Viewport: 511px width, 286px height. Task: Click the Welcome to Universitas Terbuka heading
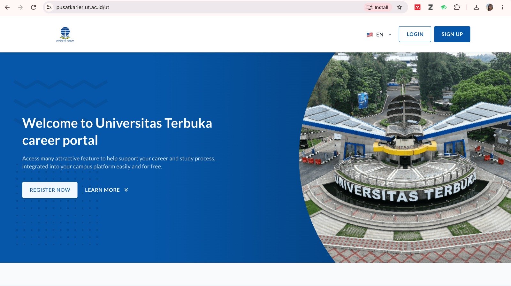(x=117, y=132)
